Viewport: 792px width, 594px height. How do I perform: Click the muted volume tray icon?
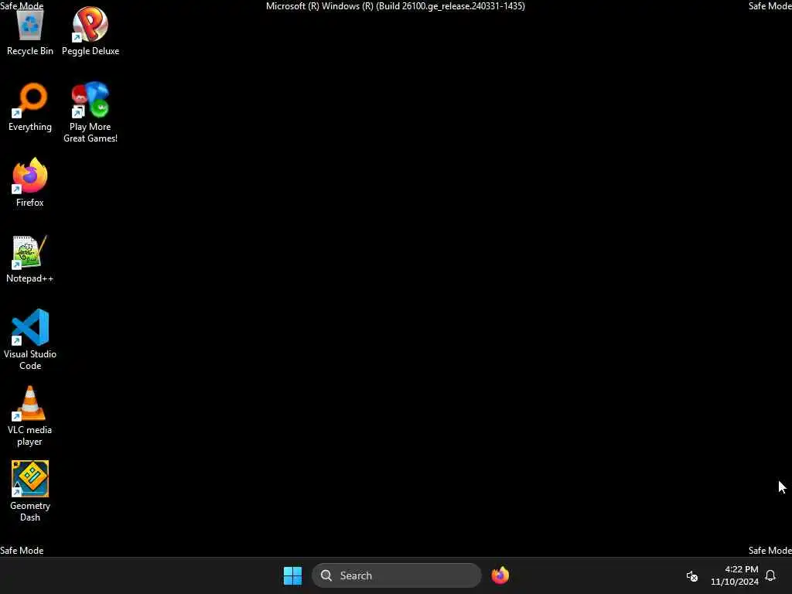[x=692, y=575]
